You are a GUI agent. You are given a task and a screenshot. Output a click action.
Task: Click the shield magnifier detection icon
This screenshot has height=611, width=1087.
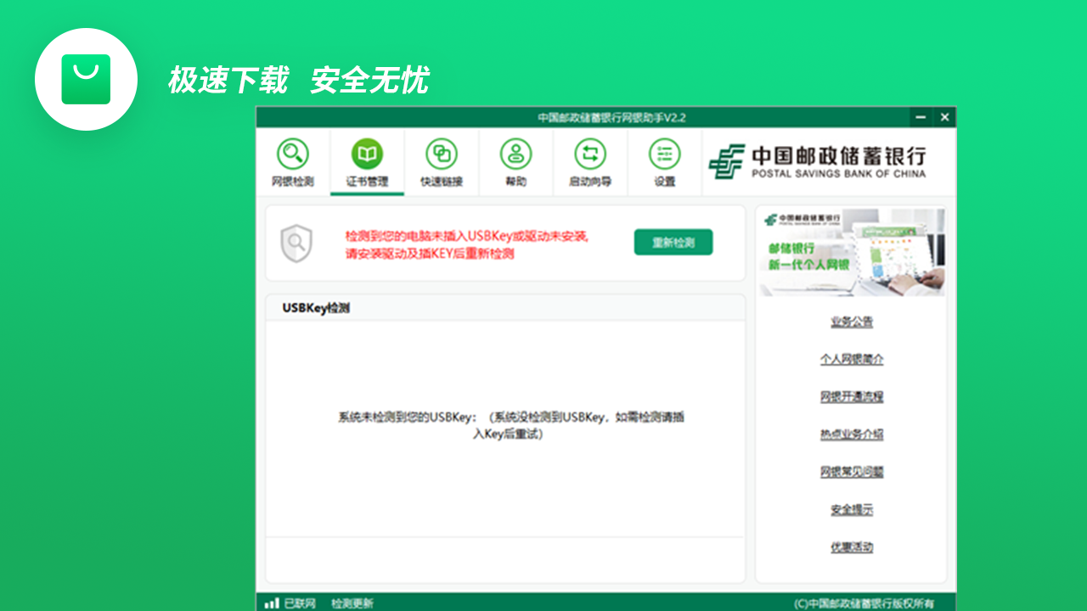296,243
